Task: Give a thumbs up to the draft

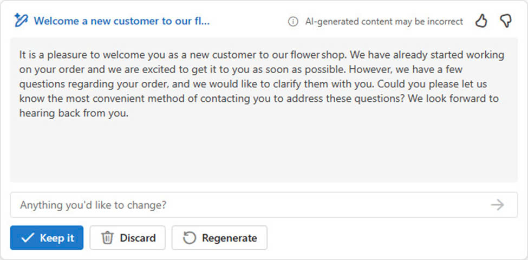Action: tap(481, 21)
